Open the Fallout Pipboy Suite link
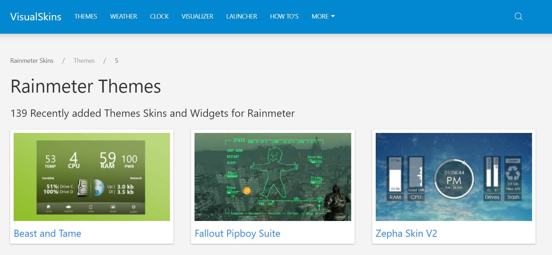This screenshot has width=552, height=255. 237,234
